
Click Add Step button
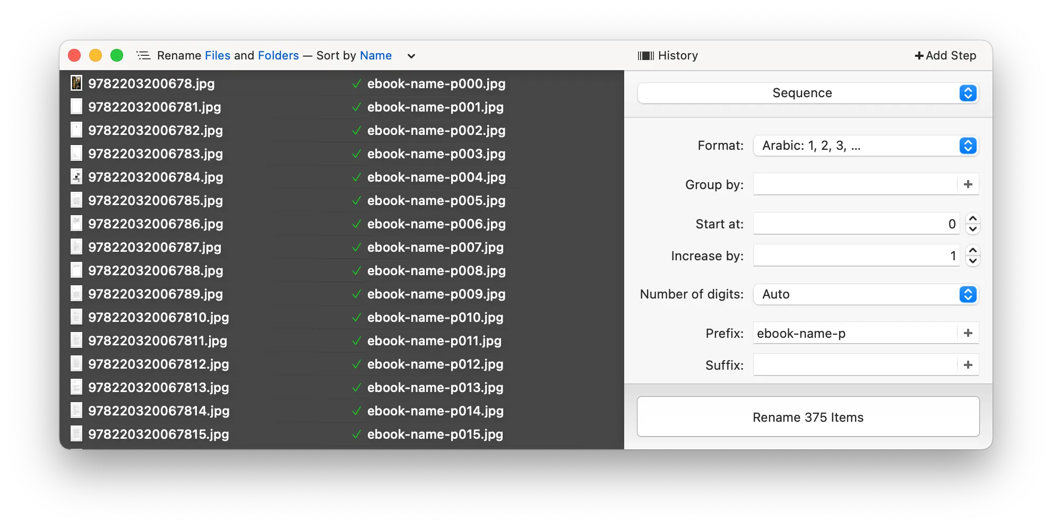click(945, 56)
